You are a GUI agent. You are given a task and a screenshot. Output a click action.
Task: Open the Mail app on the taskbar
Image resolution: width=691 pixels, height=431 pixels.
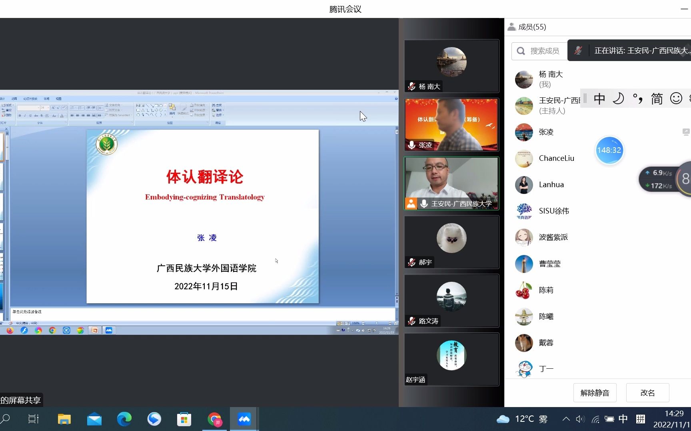pos(94,419)
